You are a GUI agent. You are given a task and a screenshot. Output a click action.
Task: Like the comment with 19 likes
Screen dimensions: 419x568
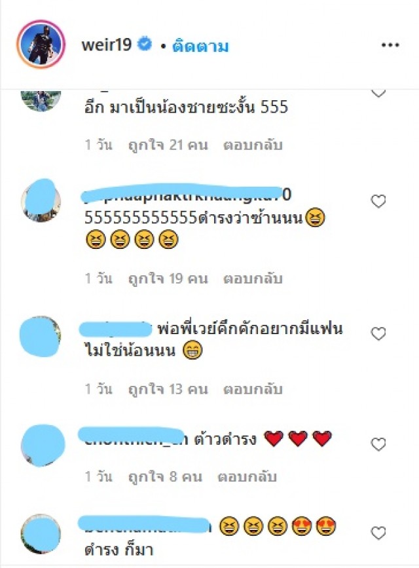pos(378,201)
